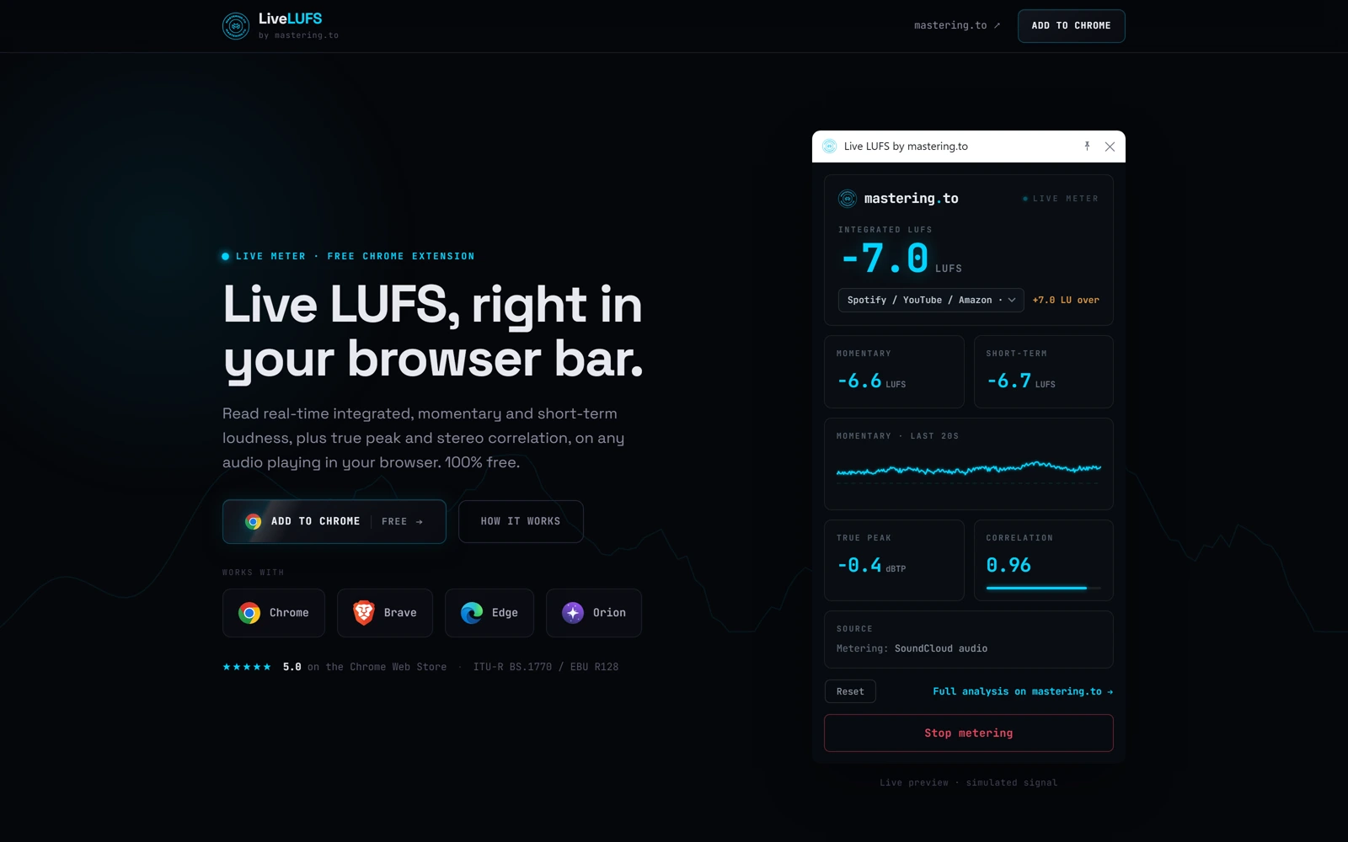Select the Orion browser icon badge
1348x842 pixels.
(x=594, y=613)
